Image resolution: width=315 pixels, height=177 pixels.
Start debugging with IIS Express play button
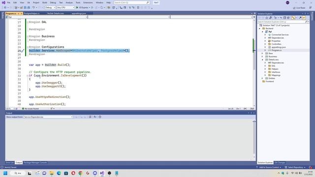coord(77,7)
